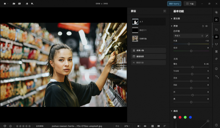Click the exposure value 0.46 field

[x=206, y=64]
